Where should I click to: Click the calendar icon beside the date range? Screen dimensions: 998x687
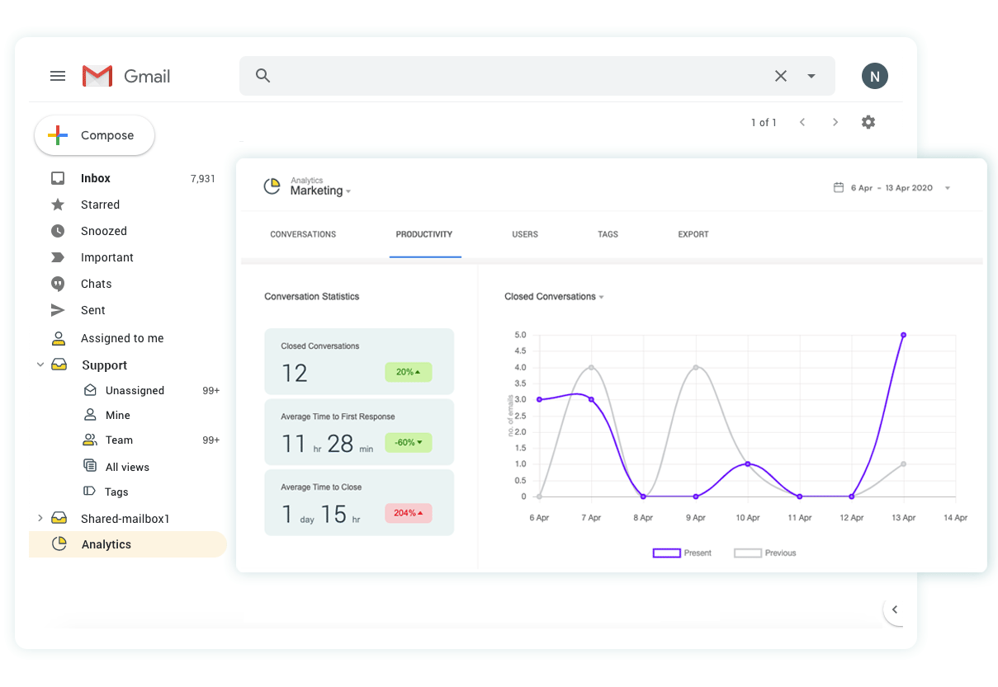tap(838, 188)
